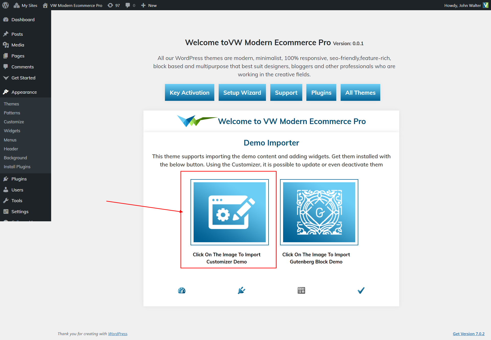This screenshot has height=340, width=491.
Task: Click the table layout step icon below demos
Action: [x=301, y=290]
